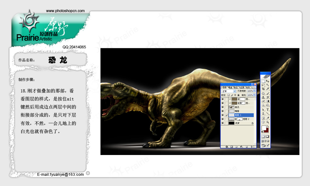
Task: Select the Eraser tool
Action: (x=263, y=101)
